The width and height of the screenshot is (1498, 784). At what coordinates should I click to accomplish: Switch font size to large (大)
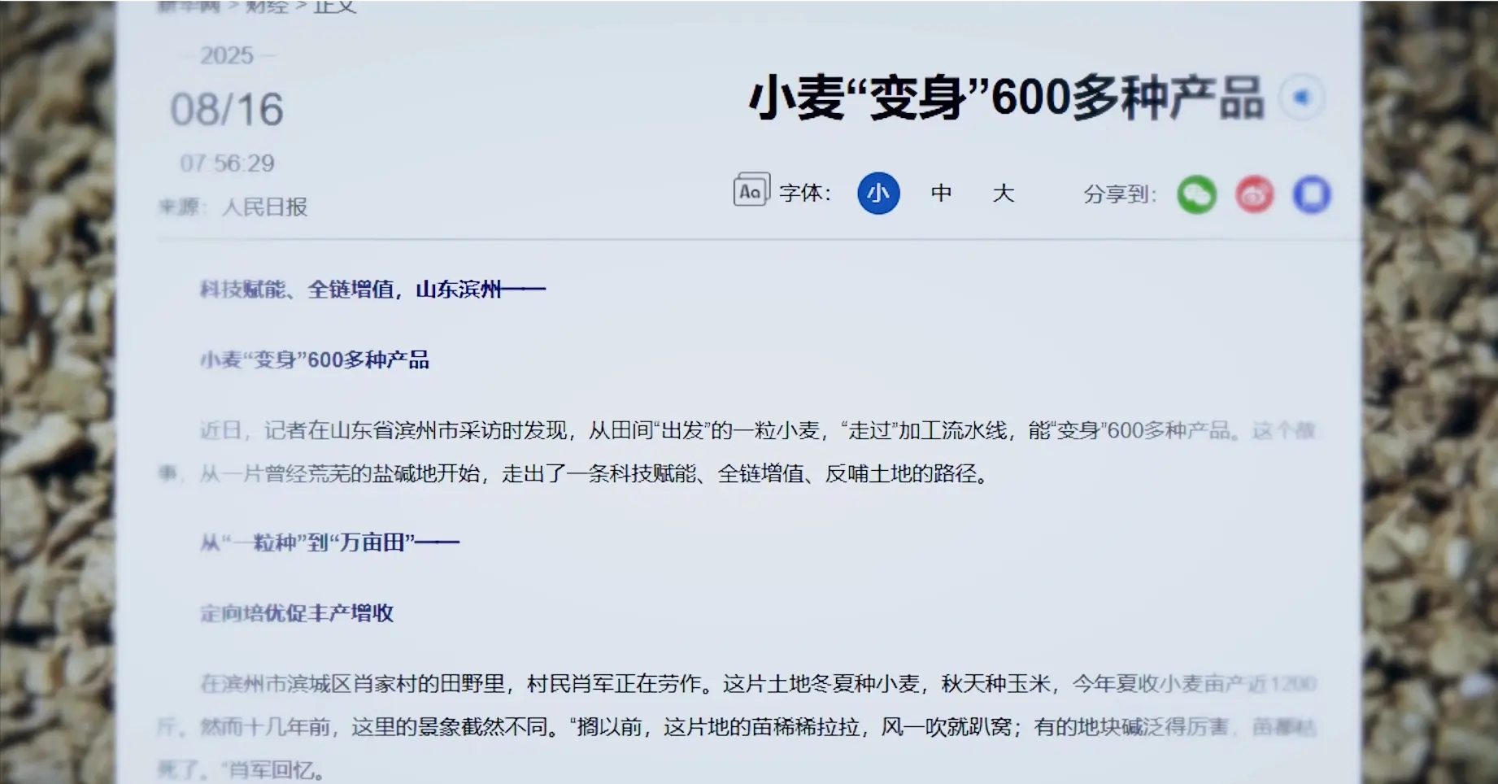(1003, 193)
